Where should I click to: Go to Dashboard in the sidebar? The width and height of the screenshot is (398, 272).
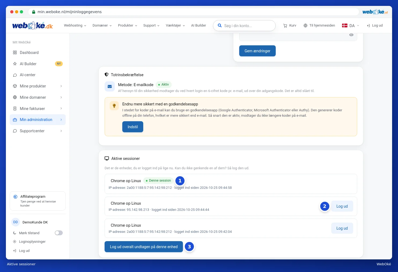(38, 53)
